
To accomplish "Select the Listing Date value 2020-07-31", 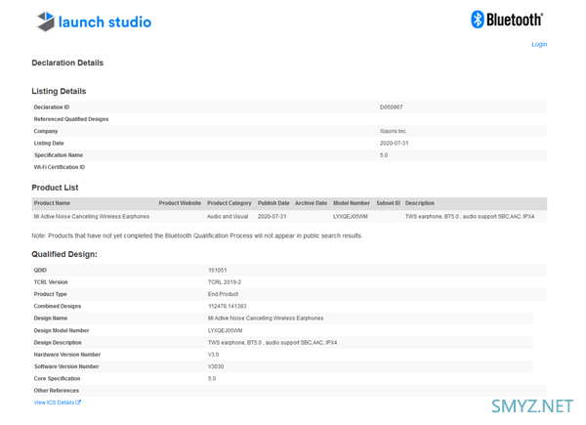I will pos(394,144).
